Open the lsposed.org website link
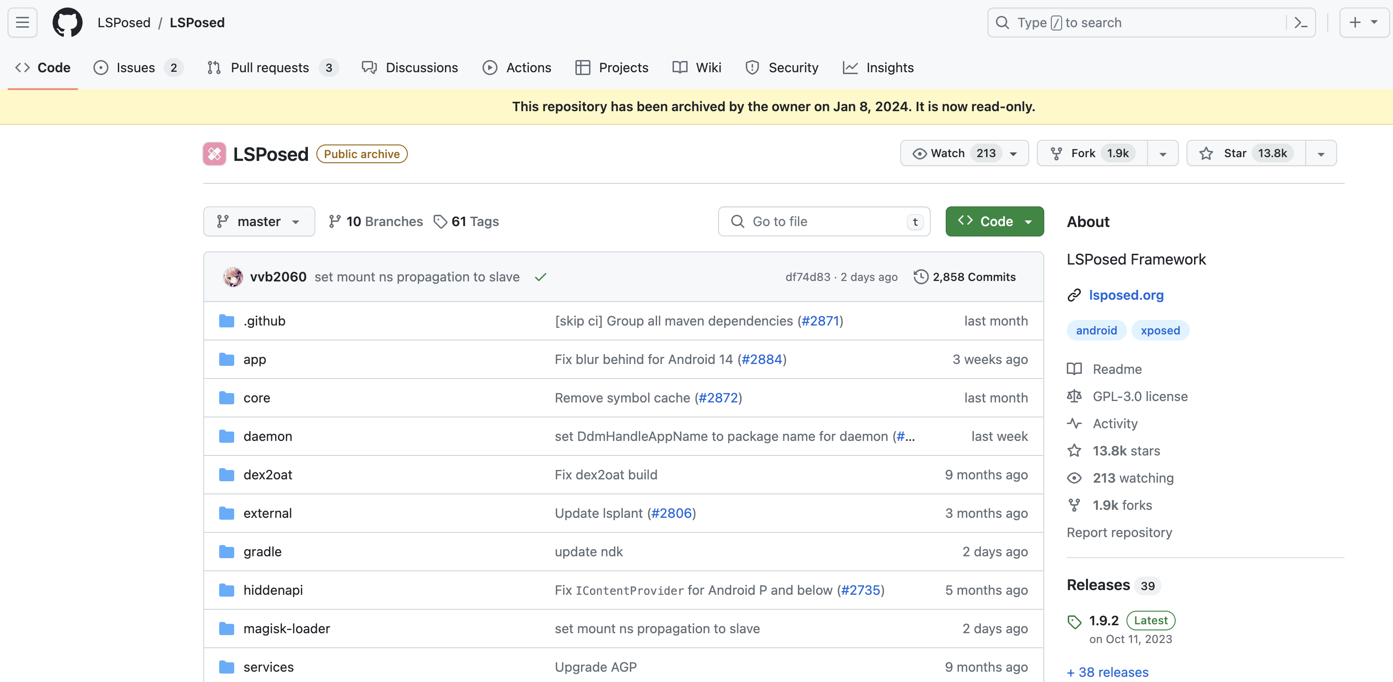The image size is (1393, 682). pos(1126,295)
